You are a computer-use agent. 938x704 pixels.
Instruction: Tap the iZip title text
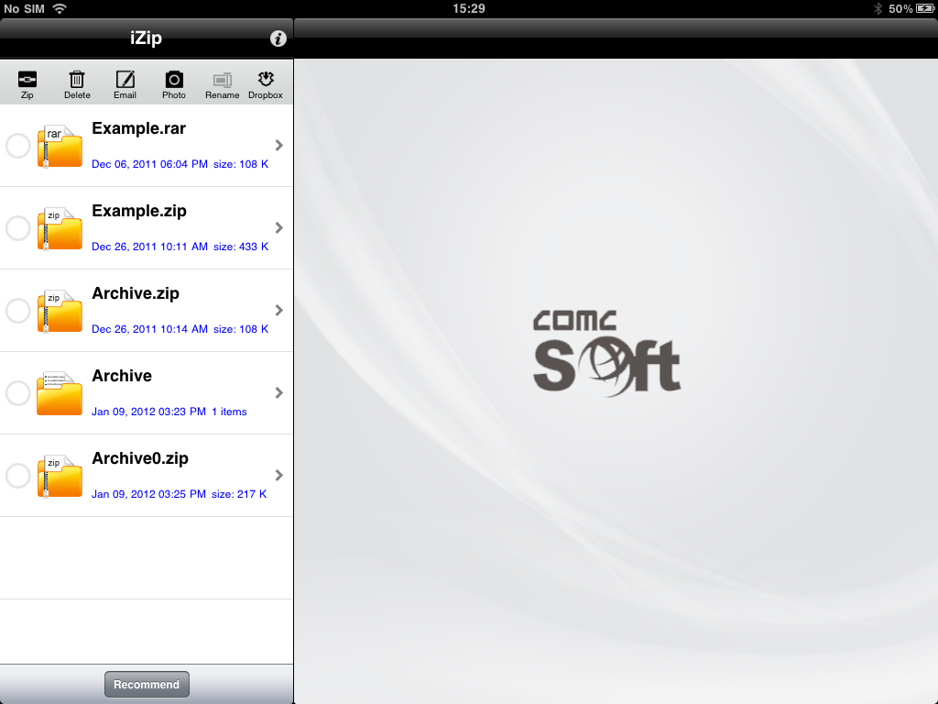pyautogui.click(x=146, y=38)
